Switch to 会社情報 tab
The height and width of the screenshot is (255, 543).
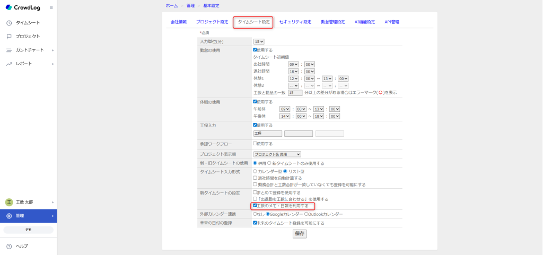[178, 22]
